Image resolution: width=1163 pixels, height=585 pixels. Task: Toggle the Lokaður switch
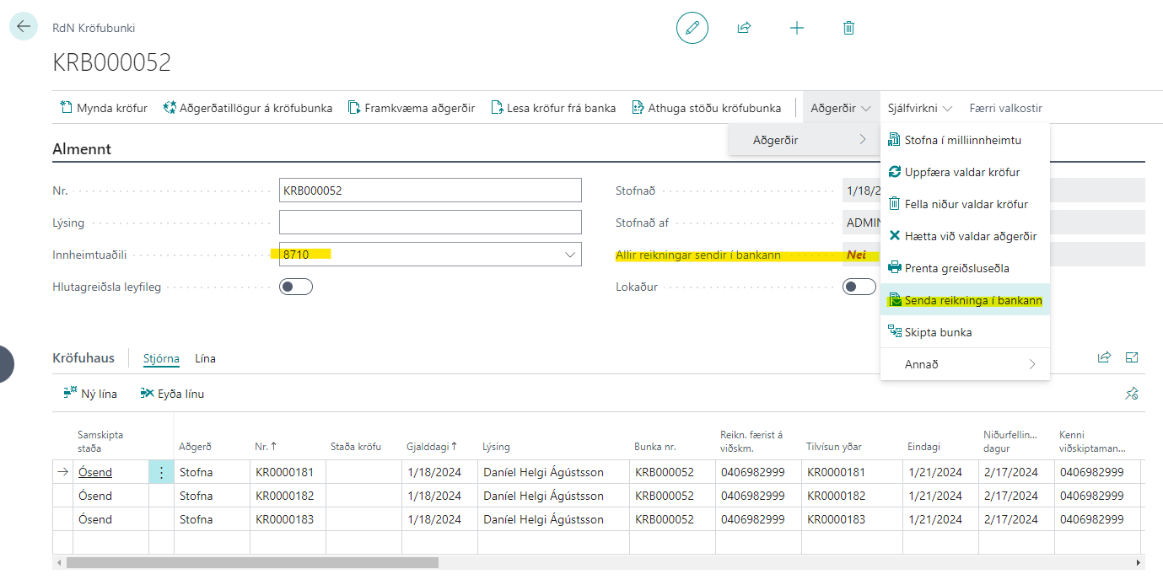coord(859,287)
